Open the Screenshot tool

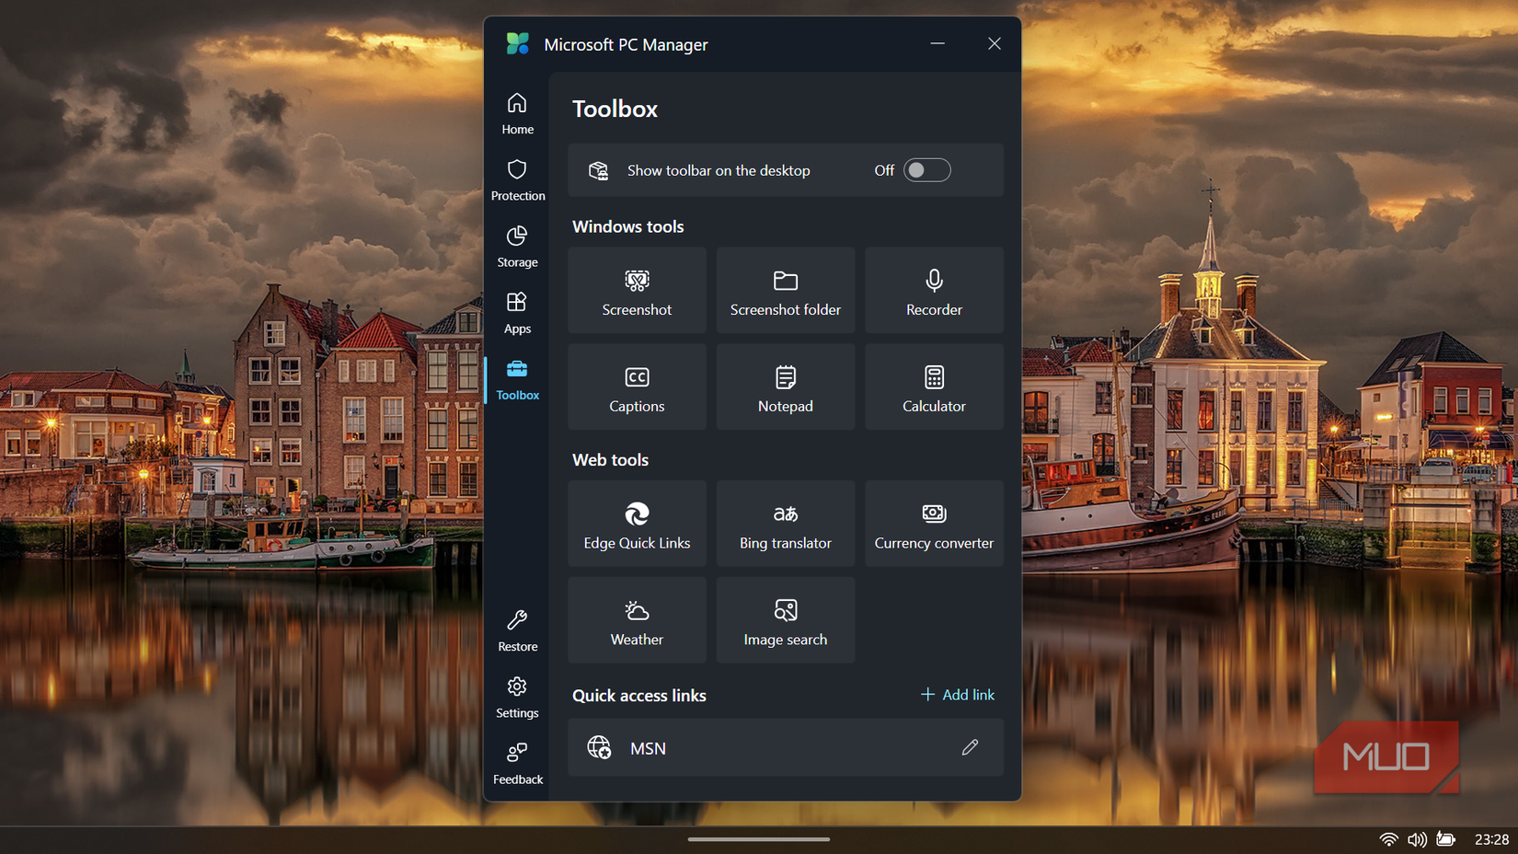[637, 290]
